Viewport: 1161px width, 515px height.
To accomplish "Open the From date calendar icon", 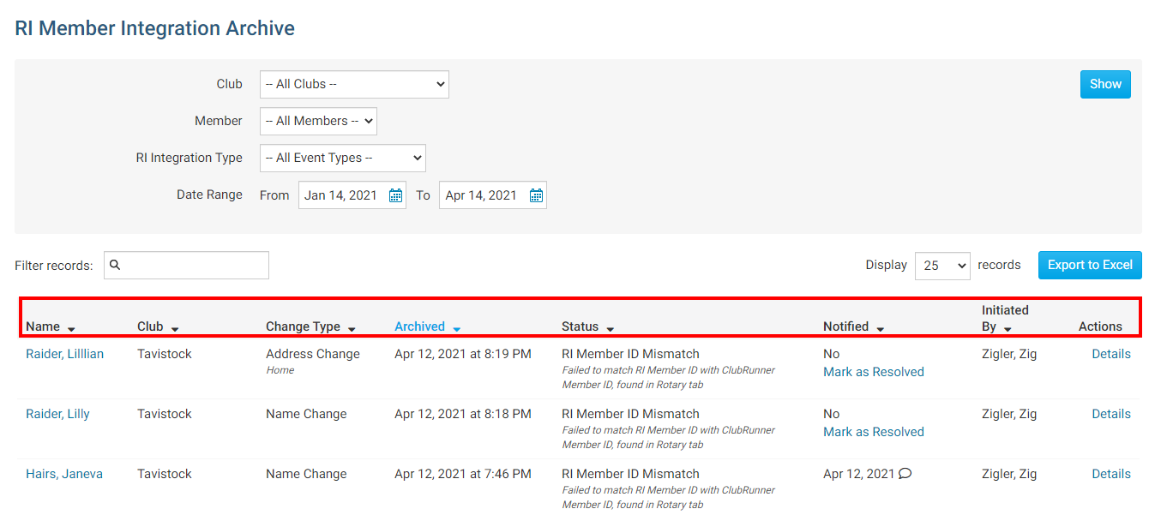I will [395, 195].
